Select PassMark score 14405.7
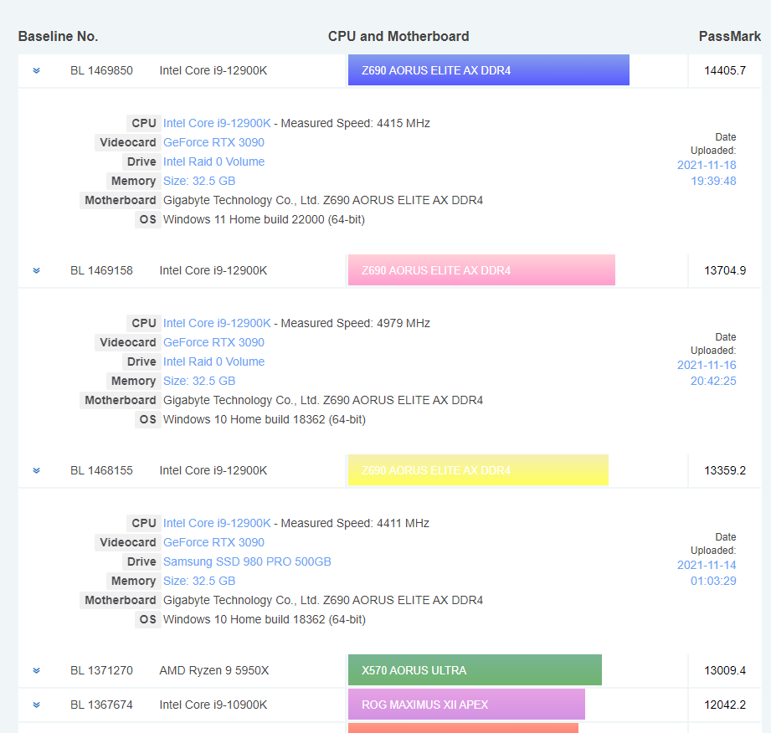 (725, 70)
